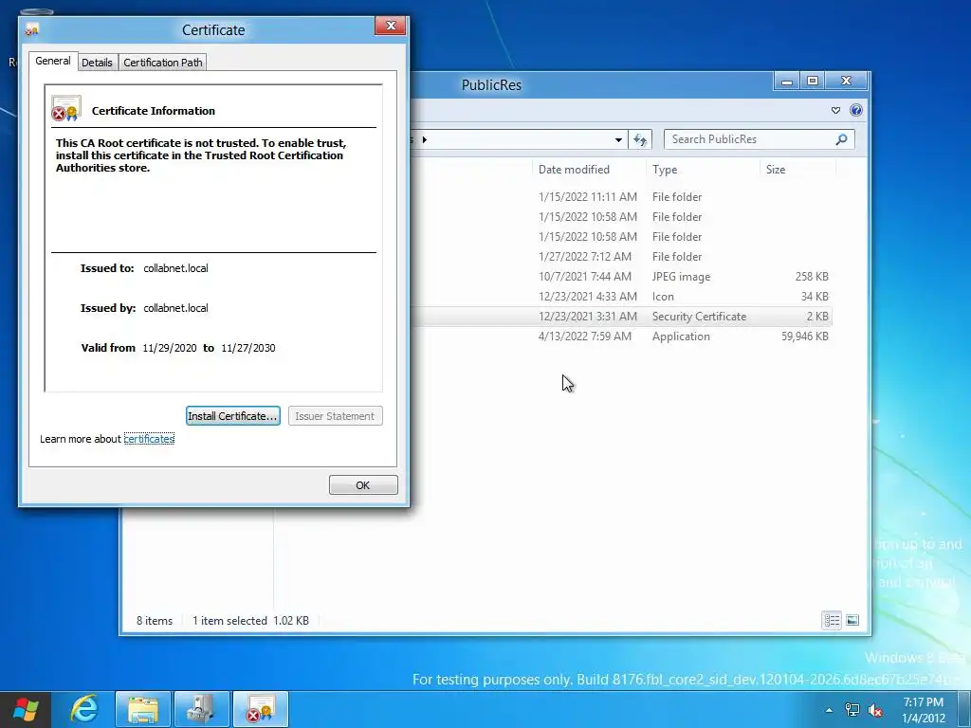This screenshot has height=728, width=971.
Task: Confirm the Certificate dialog with OK
Action: [x=363, y=485]
